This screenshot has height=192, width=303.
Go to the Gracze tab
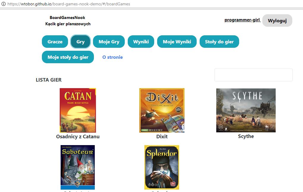pos(55,42)
